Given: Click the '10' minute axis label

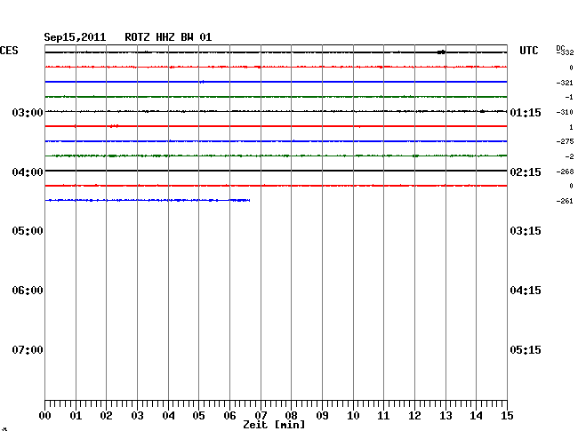Looking at the screenshot, I should coord(353,416).
